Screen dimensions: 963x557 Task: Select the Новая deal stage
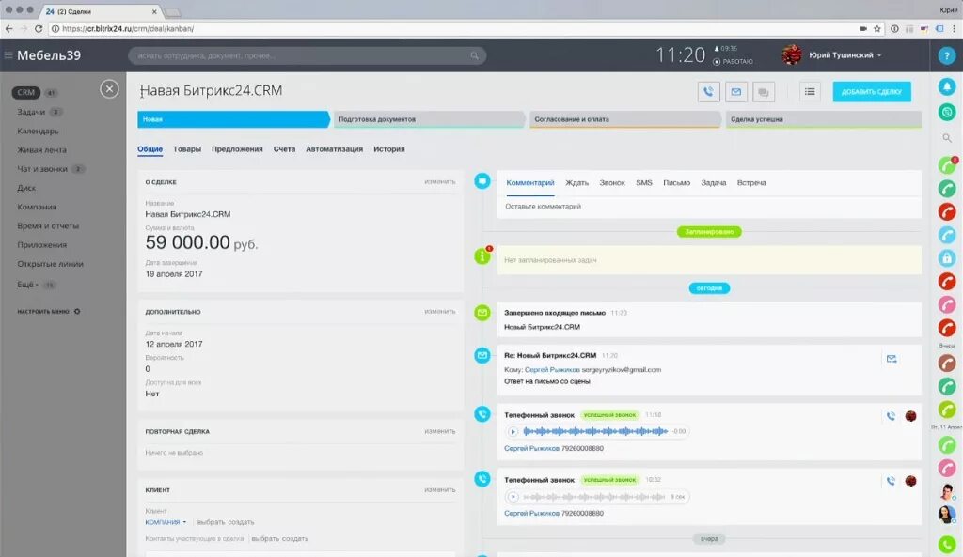pos(233,119)
